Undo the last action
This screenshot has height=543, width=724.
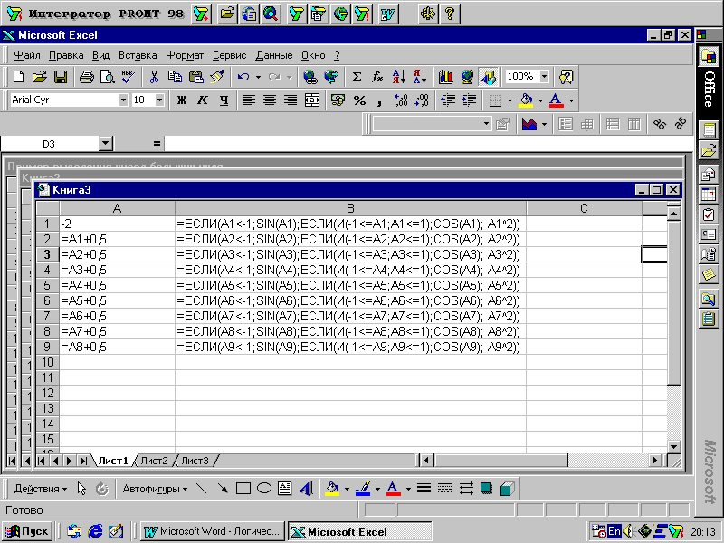[x=243, y=77]
